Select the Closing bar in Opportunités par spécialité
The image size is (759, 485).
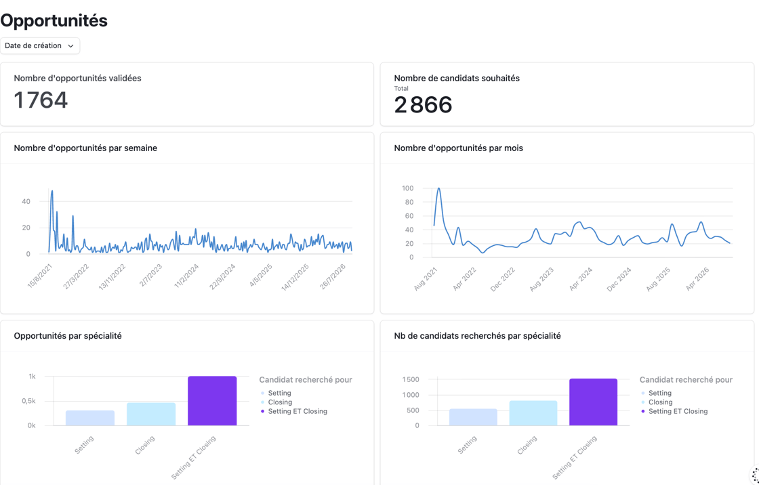[151, 415]
